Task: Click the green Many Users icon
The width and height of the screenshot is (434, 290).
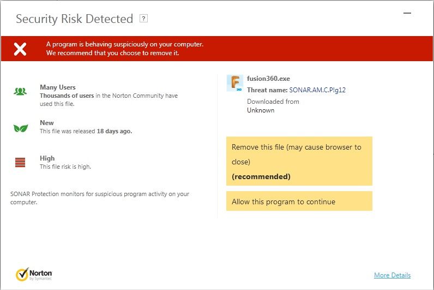Action: coord(20,92)
